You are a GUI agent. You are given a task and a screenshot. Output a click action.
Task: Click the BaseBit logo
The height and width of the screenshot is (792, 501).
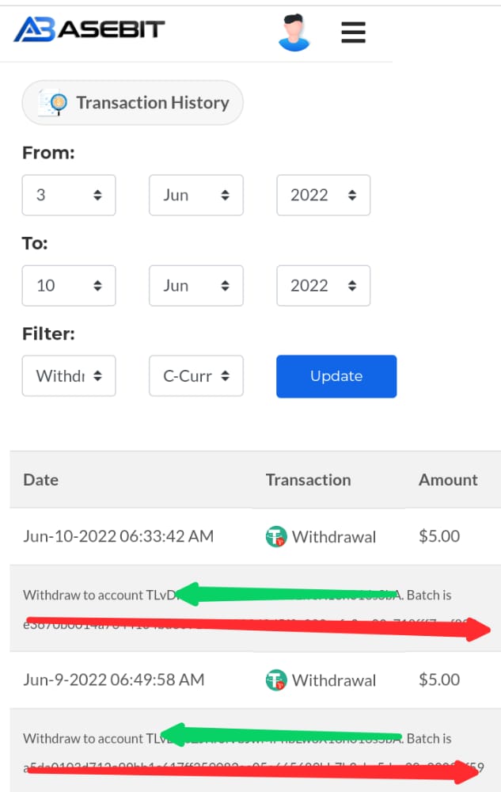point(89,29)
